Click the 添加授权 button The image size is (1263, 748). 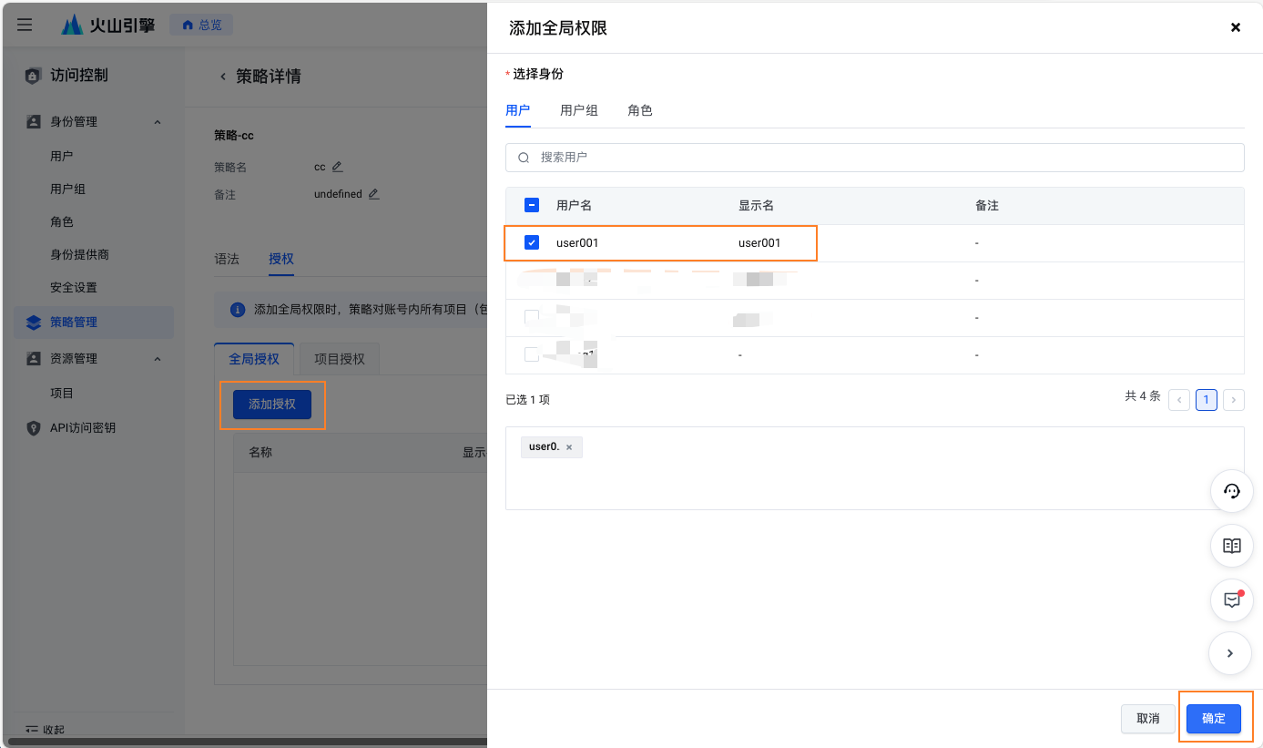point(272,405)
